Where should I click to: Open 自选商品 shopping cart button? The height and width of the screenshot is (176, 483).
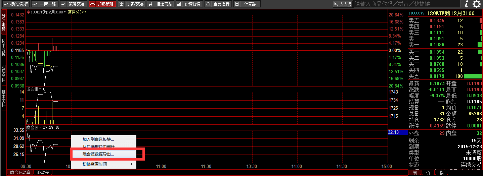161,4
